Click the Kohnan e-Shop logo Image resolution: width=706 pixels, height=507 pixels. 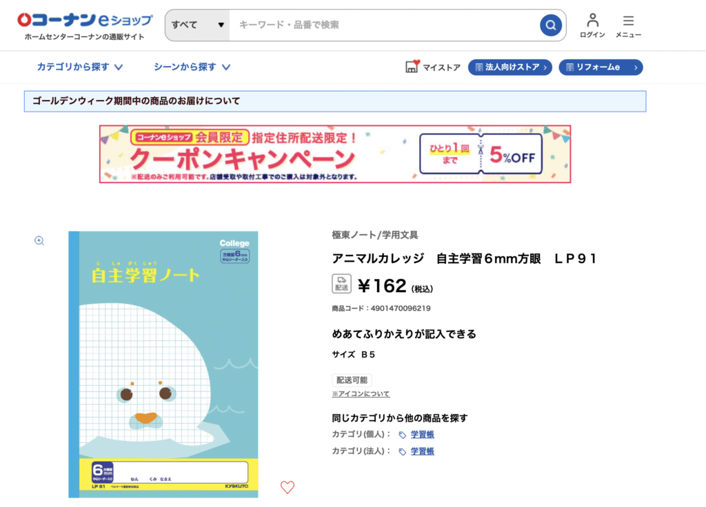[85, 20]
